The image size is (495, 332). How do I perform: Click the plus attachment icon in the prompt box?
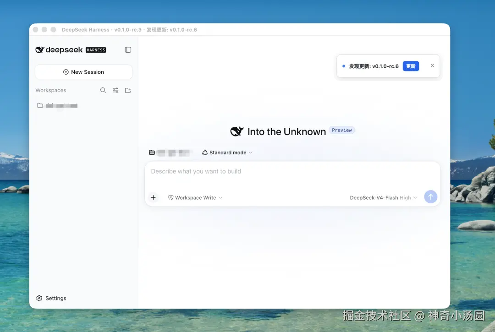153,197
